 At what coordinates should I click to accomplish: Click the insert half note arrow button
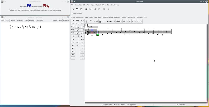[x=77, y=24]
